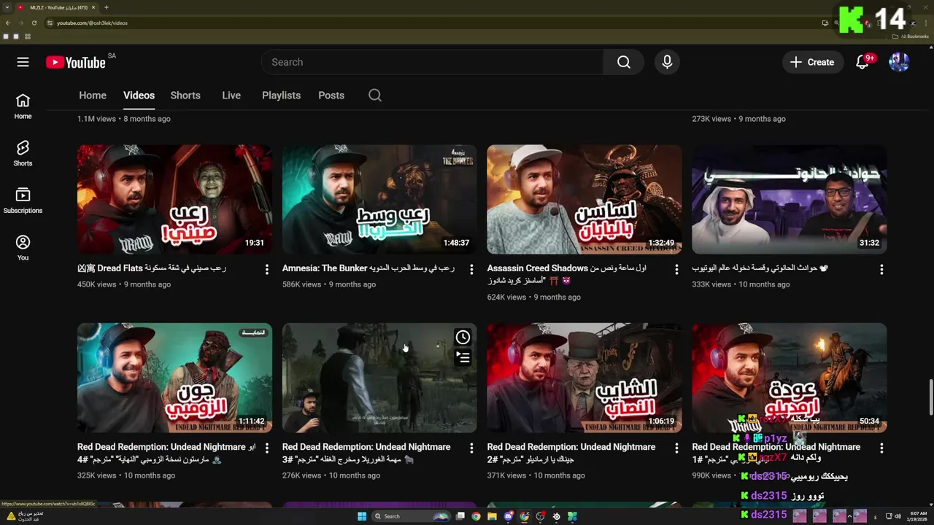
Task: Open the Windows Start menu
Action: coord(361,516)
